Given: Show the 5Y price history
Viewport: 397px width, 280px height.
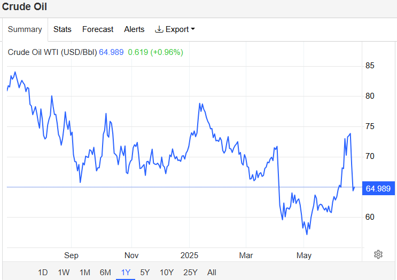Looking at the screenshot, I should 145,273.
